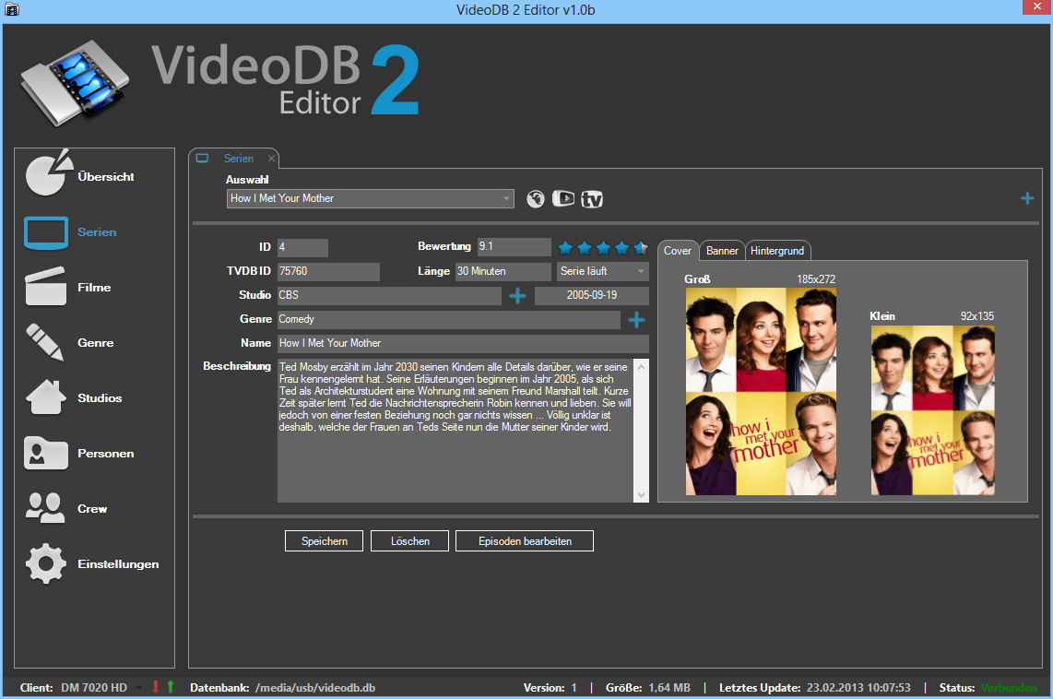This screenshot has width=1053, height=699.
Task: Click the Beschreibung scrollbar up arrow
Action: point(642,367)
